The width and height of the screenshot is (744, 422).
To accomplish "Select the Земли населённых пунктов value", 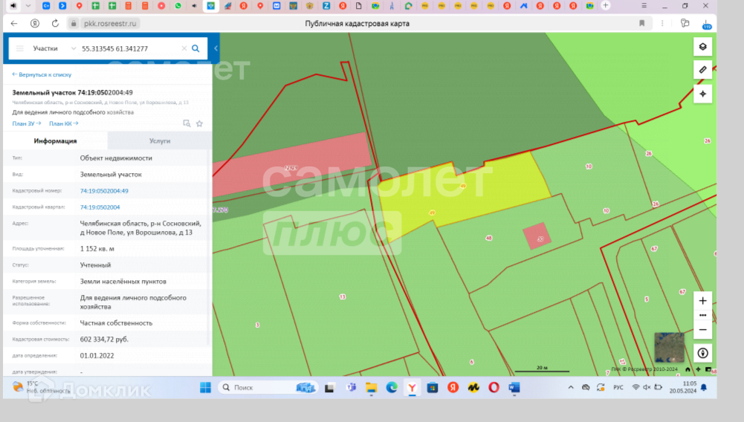I will pyautogui.click(x=123, y=281).
